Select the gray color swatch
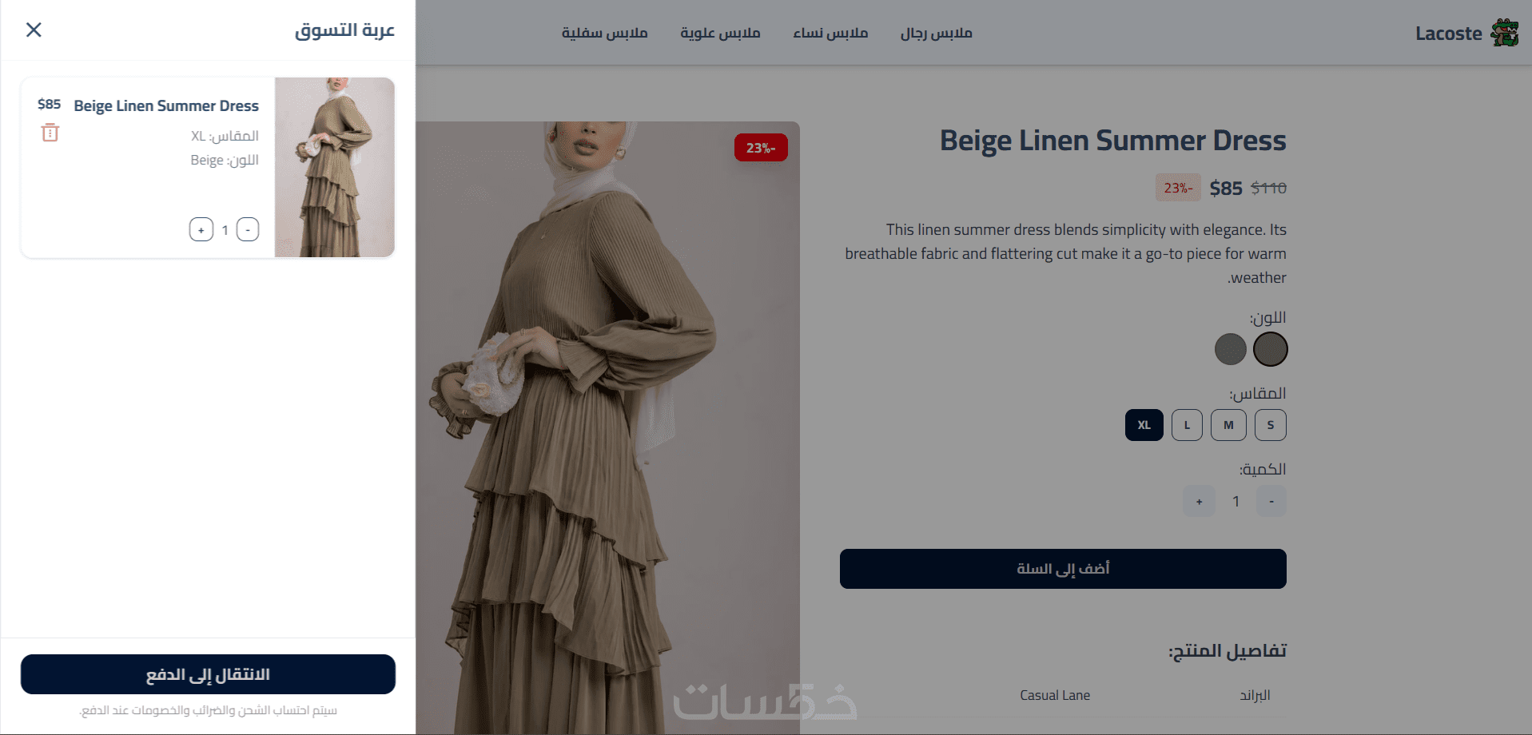The width and height of the screenshot is (1532, 735). [x=1230, y=349]
